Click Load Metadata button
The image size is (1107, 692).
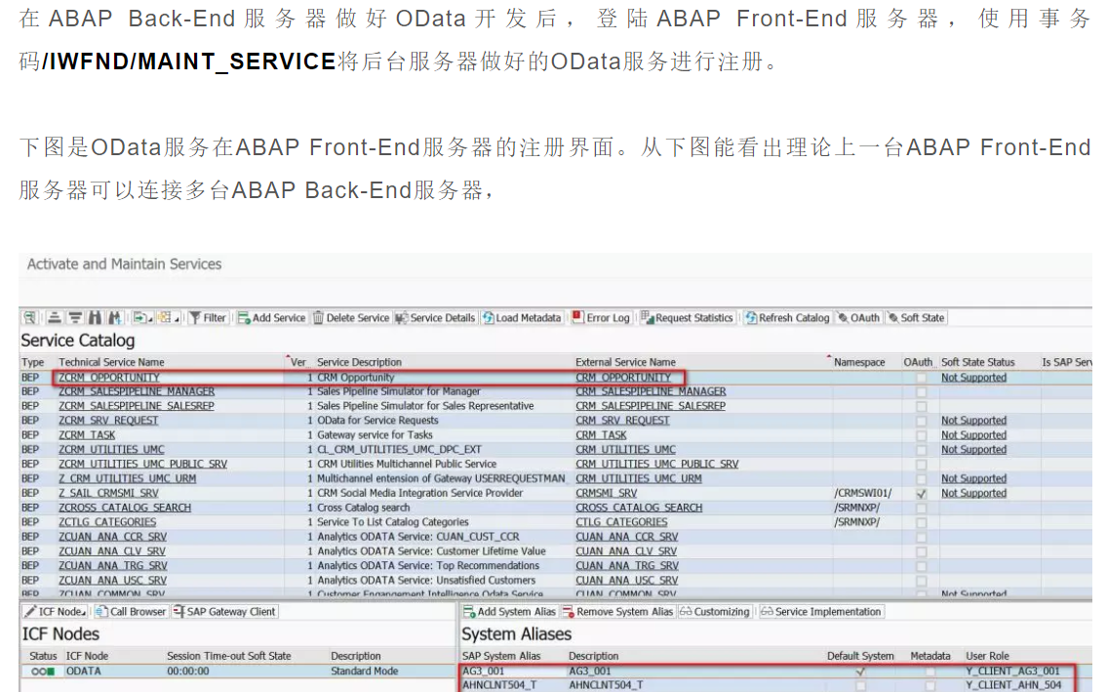pos(522,318)
